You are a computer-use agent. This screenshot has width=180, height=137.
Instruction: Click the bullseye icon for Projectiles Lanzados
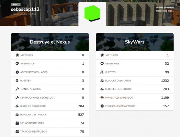(x=102, y=98)
